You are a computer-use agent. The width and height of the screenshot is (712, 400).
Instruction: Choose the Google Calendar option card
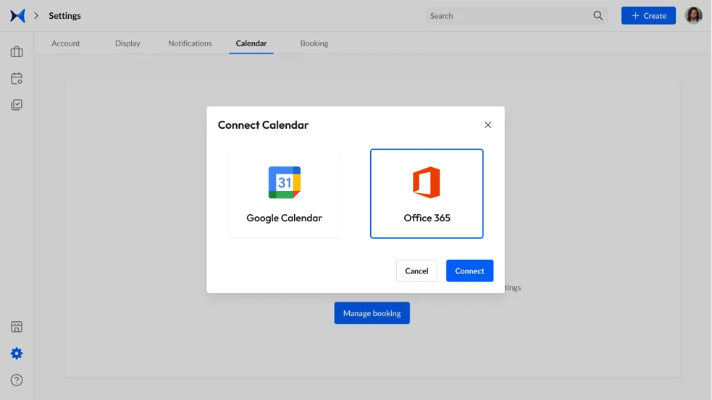pos(285,193)
